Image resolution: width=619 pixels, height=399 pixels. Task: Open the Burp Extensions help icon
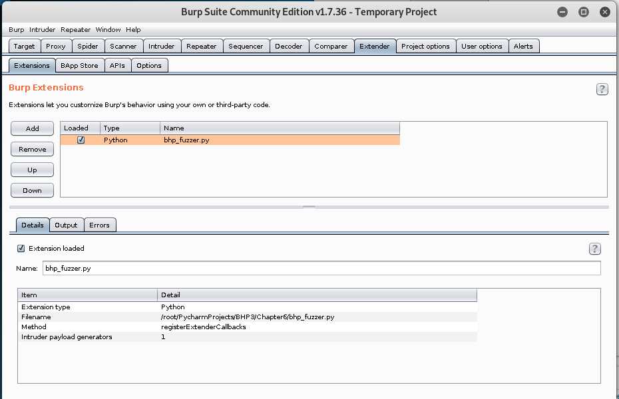click(x=602, y=89)
